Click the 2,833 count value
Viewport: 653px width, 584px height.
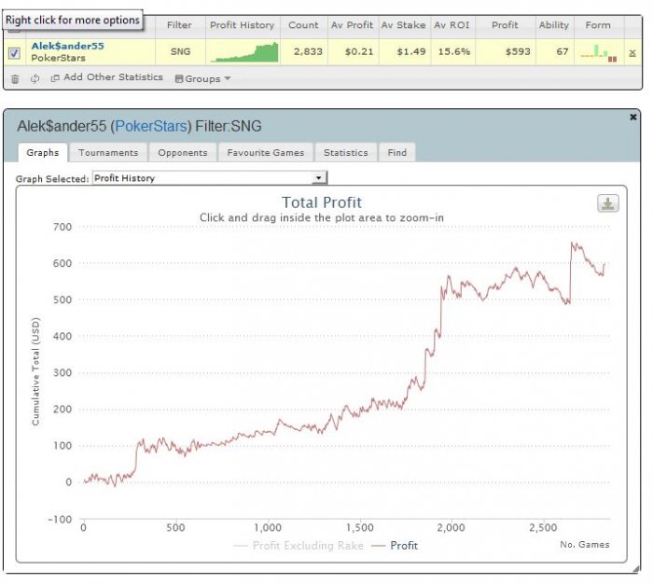[308, 51]
